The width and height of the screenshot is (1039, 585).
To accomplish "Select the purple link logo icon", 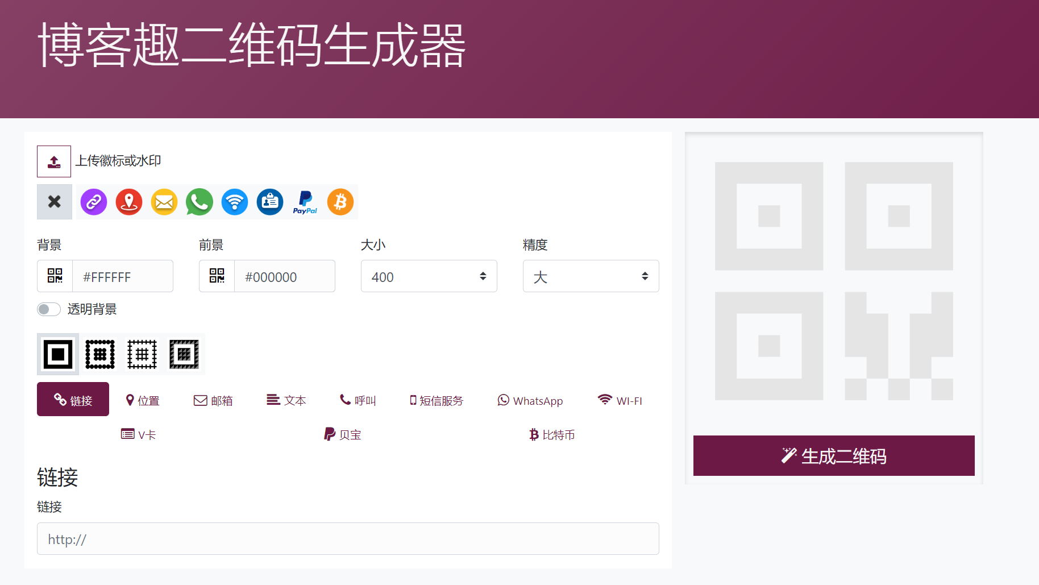I will coord(94,202).
